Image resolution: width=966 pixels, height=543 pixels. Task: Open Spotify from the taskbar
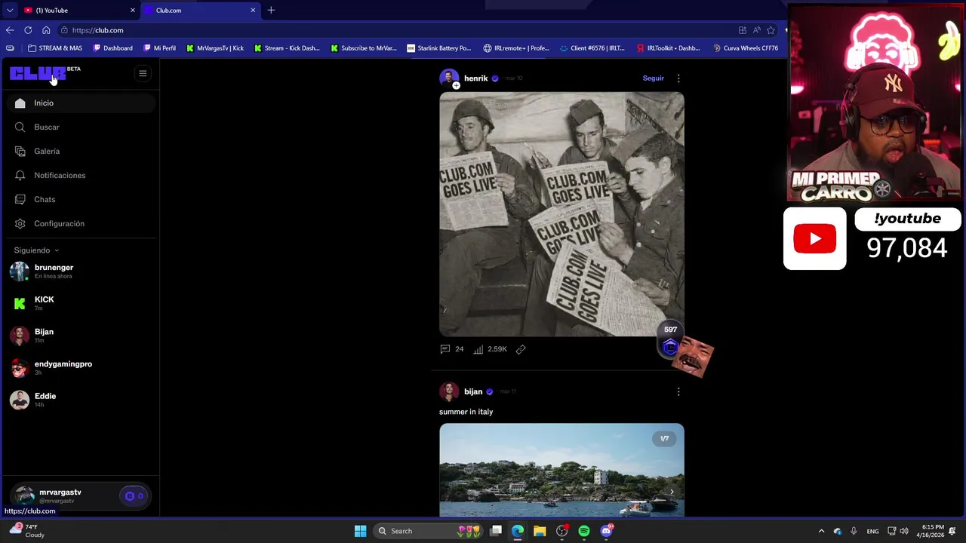click(x=584, y=531)
